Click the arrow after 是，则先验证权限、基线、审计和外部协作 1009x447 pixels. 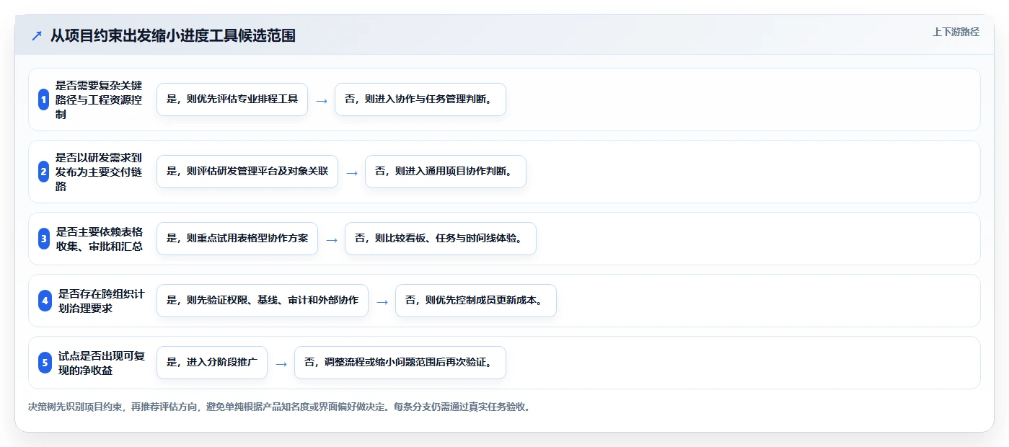click(382, 302)
